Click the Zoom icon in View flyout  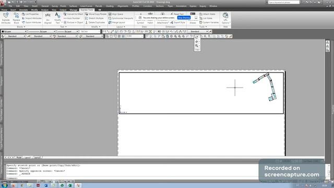[197, 45]
